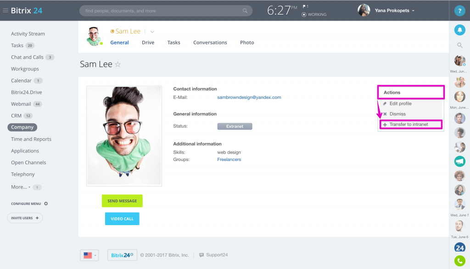Screen dimensions: 470x269
Task: Focus the find people, documents search field
Action: coord(166,11)
